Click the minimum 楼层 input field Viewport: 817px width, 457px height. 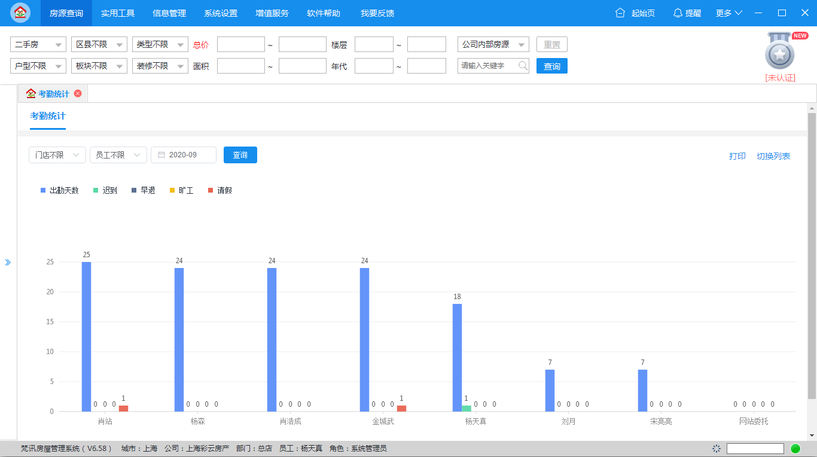click(374, 45)
